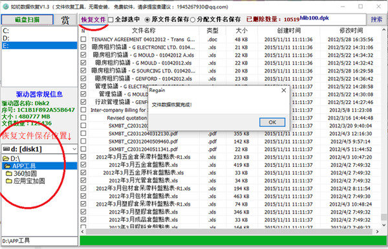Select file name 2012年3月五金原料倉盤點表.xls
The width and height of the screenshot is (388, 249).
coord(144,173)
